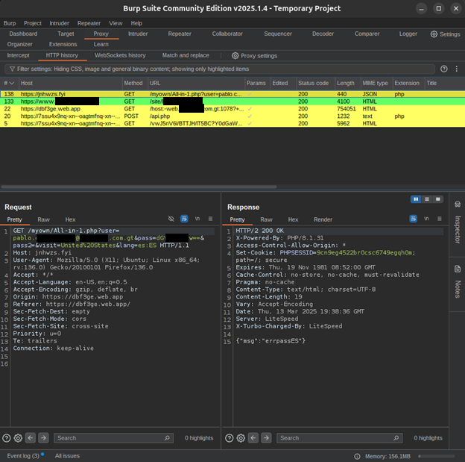This screenshot has width=465, height=462.
Task: Toggle hidden characters icon in request panel
Action: [x=171, y=219]
